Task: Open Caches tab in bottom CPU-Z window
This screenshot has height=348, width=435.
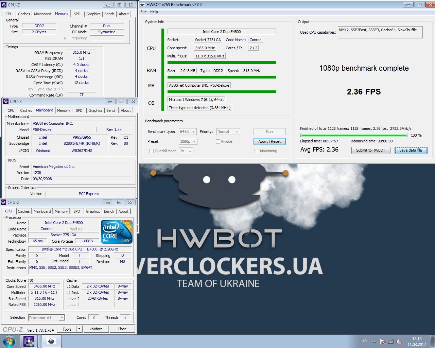Action: point(24,211)
